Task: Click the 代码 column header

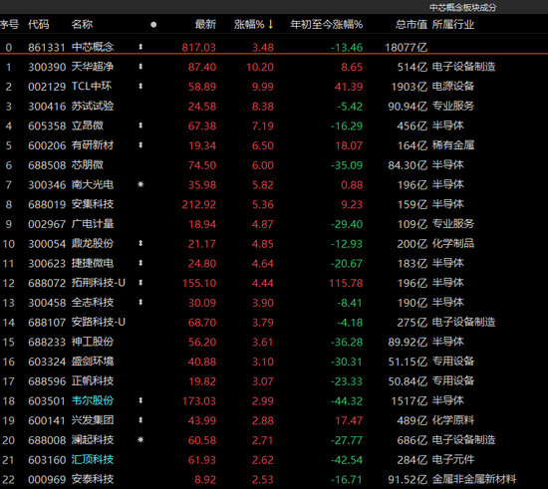Action: coord(39,24)
